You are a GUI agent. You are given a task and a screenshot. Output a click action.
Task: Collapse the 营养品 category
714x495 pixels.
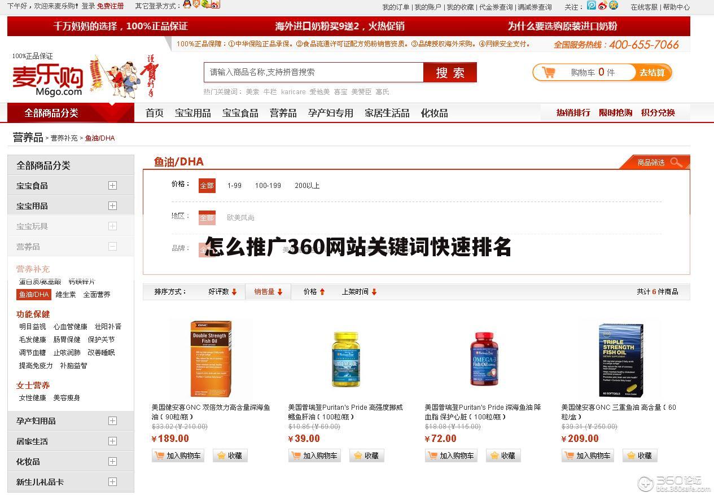(112, 247)
